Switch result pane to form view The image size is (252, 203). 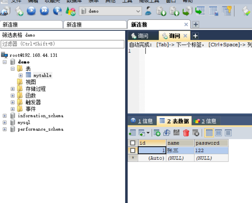[219, 133]
